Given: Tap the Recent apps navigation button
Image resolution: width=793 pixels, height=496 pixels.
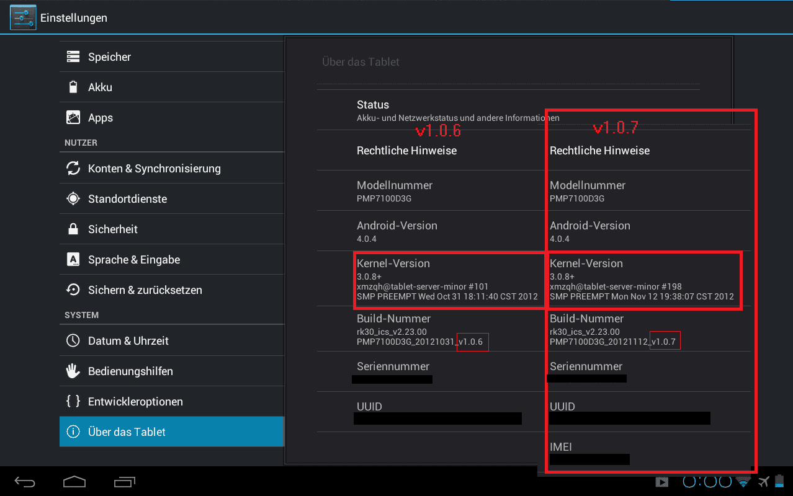Looking at the screenshot, I should [124, 481].
